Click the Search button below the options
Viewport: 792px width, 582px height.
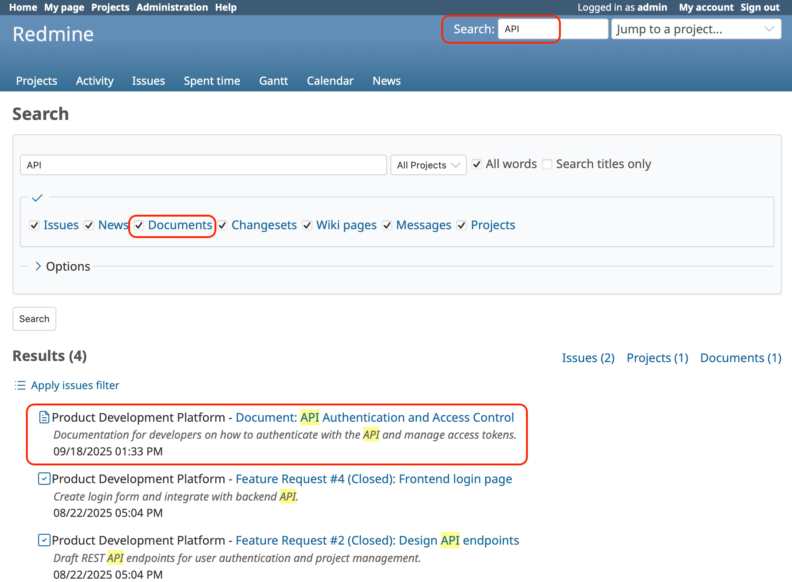34,319
